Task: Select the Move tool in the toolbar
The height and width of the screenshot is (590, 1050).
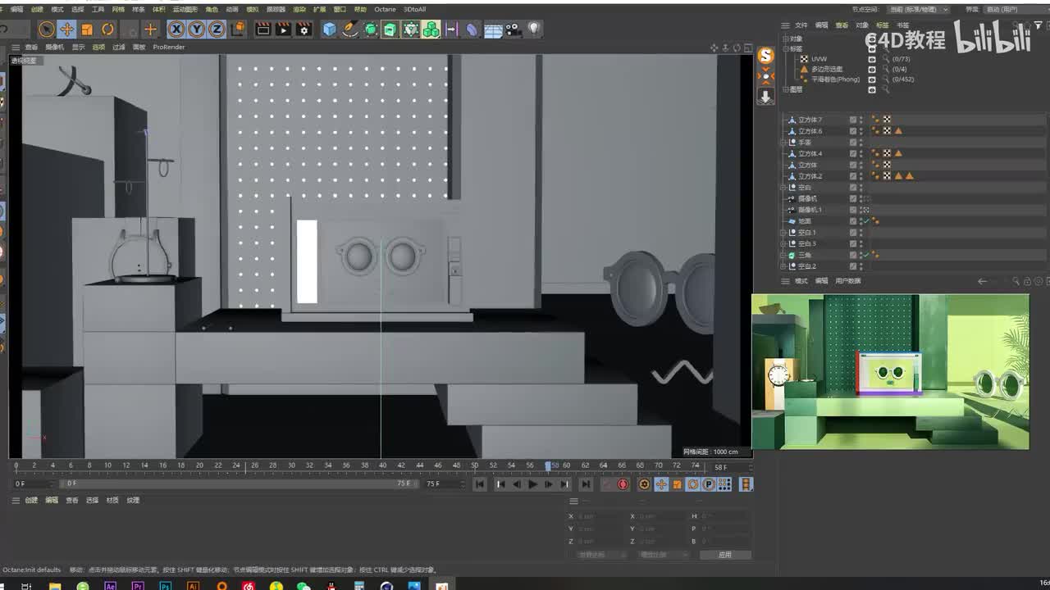Action: coord(67,29)
